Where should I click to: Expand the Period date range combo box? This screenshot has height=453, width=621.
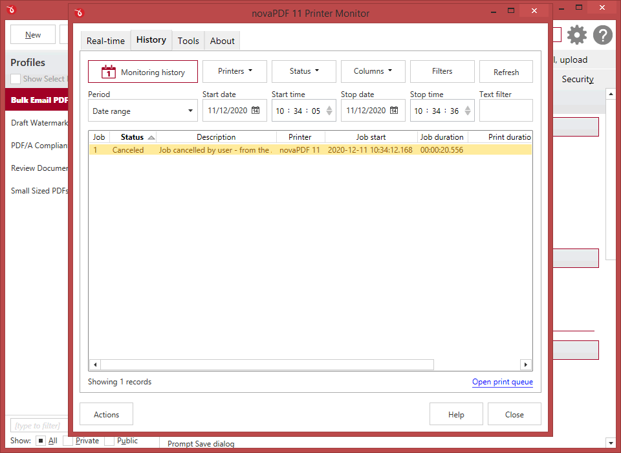point(142,111)
